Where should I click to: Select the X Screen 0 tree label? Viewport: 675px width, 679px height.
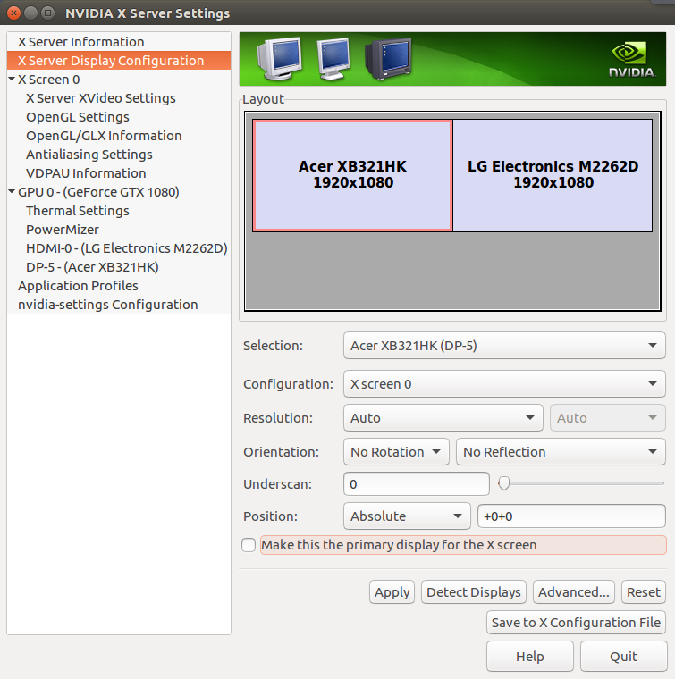point(49,80)
